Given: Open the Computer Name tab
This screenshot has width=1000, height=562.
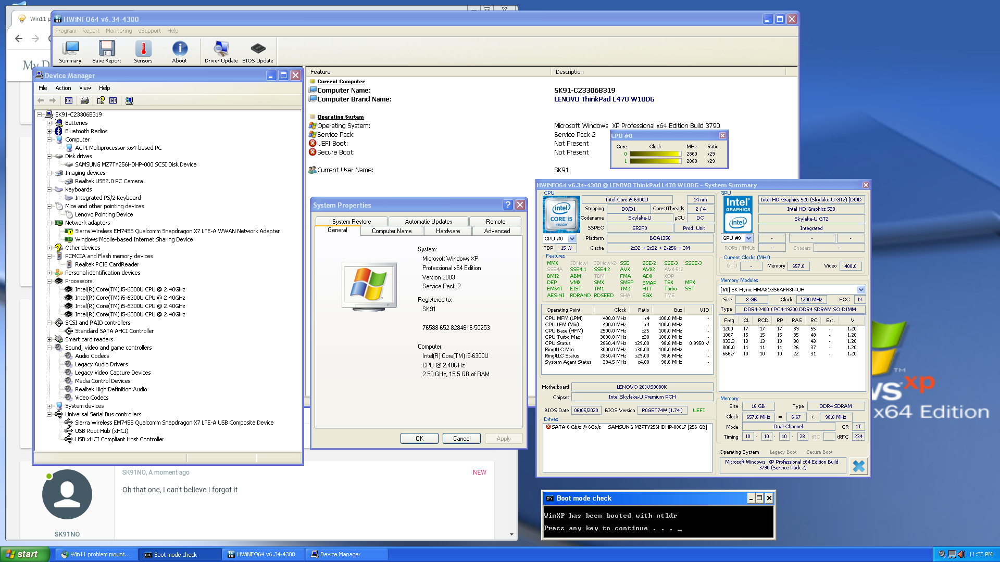Looking at the screenshot, I should click(392, 231).
